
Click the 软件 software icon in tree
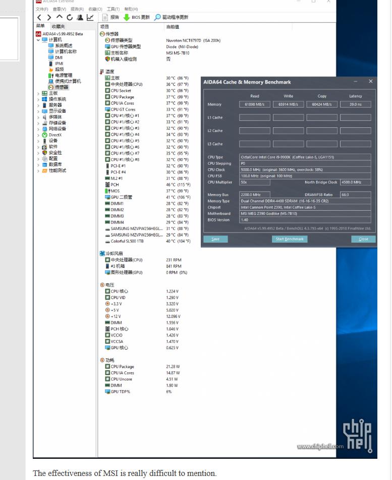(44, 147)
